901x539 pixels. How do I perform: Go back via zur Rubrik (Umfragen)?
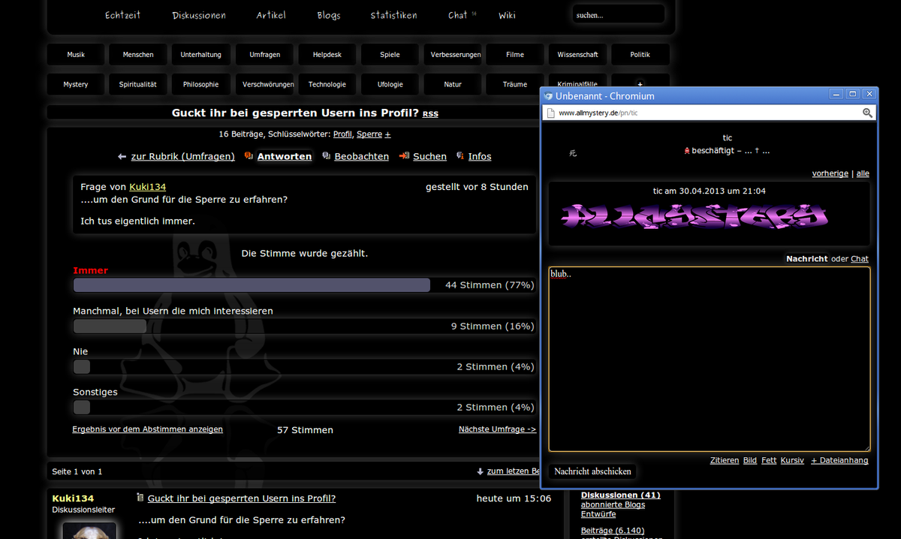point(183,157)
